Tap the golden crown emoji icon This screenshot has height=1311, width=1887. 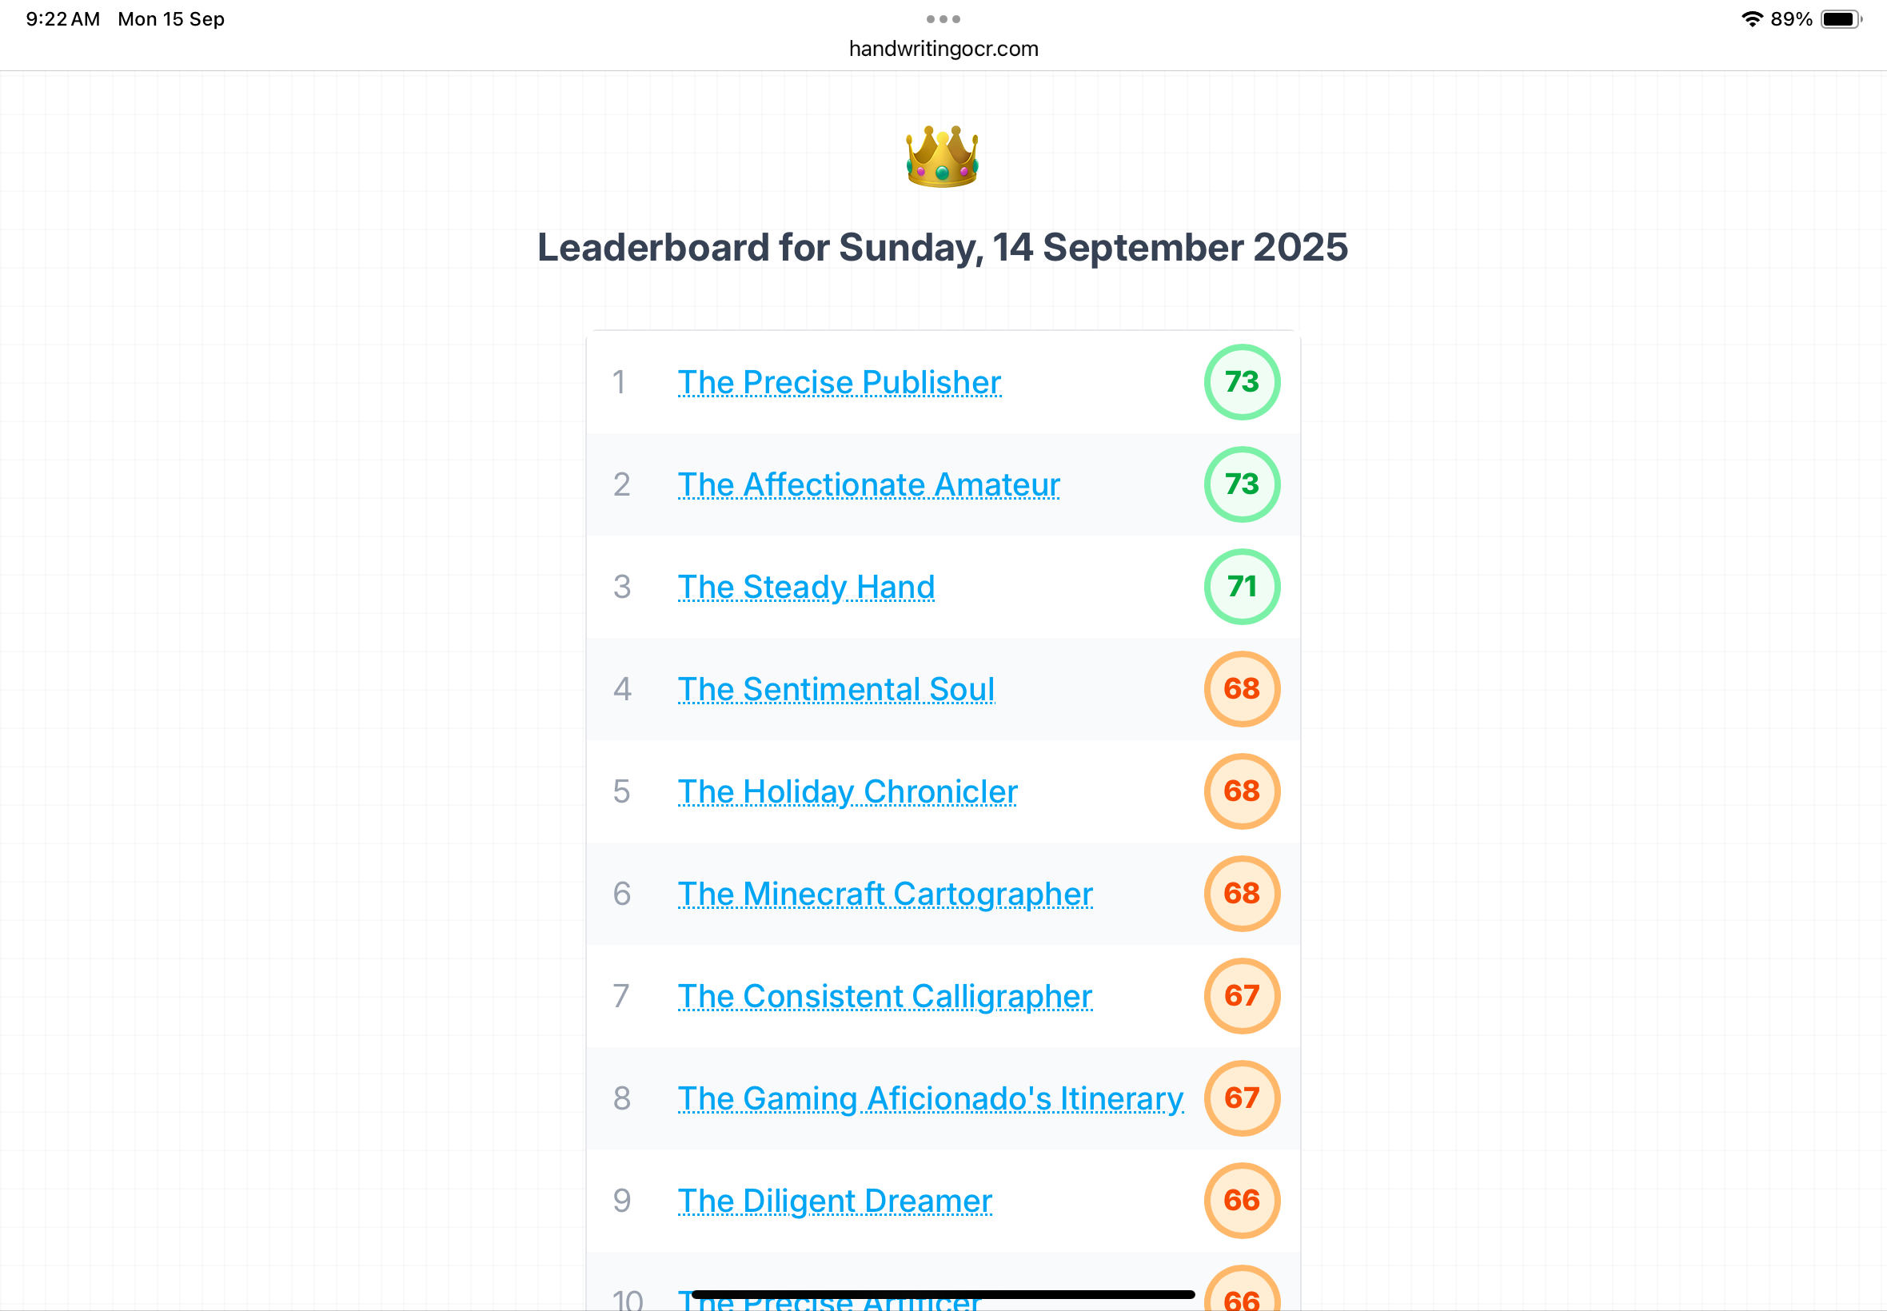pyautogui.click(x=942, y=156)
